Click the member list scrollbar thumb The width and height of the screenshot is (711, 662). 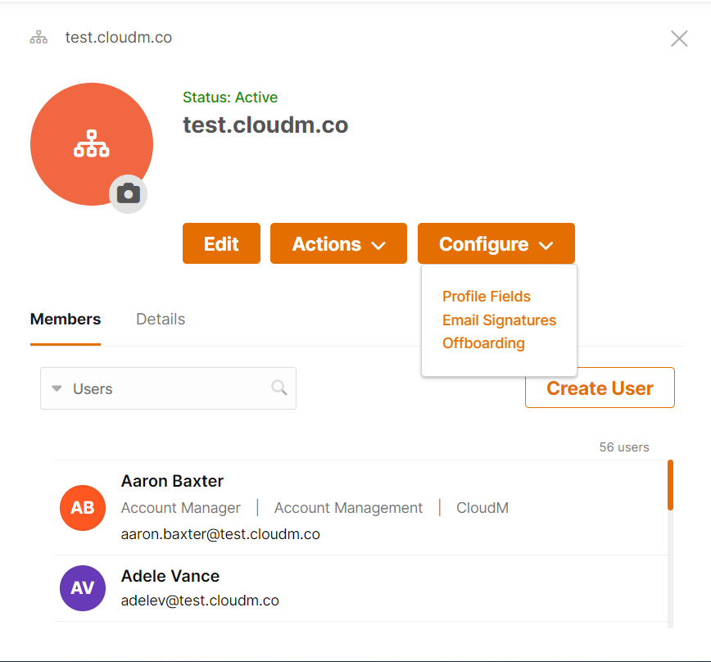click(x=670, y=485)
